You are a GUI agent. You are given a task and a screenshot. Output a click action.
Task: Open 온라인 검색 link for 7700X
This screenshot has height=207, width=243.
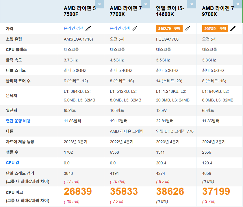tap(120, 28)
